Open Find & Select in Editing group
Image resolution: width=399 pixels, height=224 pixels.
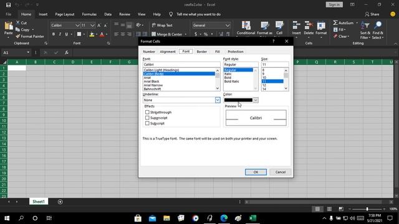tap(378, 30)
